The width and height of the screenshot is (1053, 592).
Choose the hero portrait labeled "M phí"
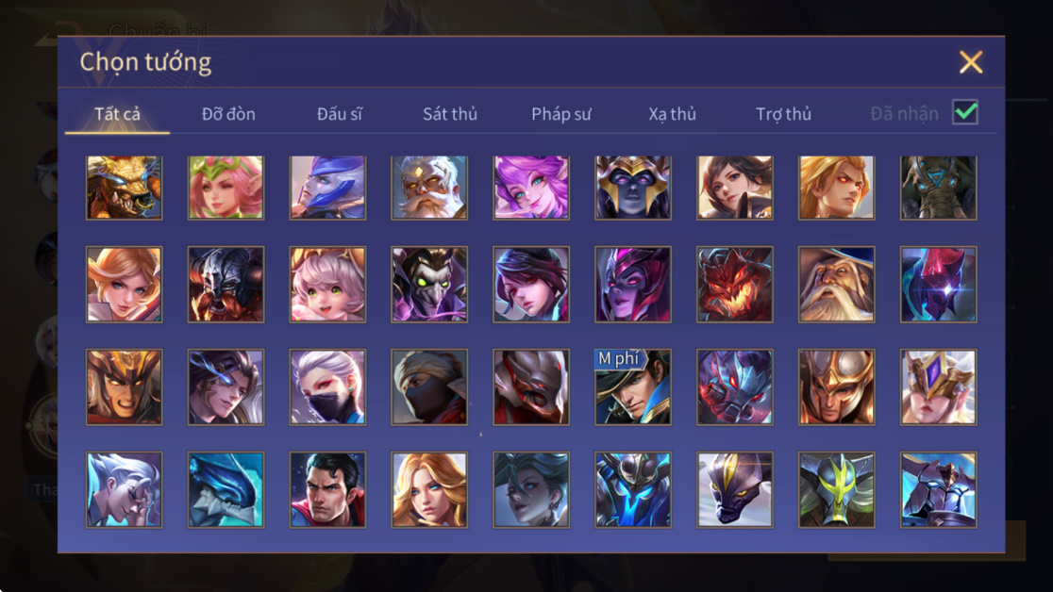point(632,386)
